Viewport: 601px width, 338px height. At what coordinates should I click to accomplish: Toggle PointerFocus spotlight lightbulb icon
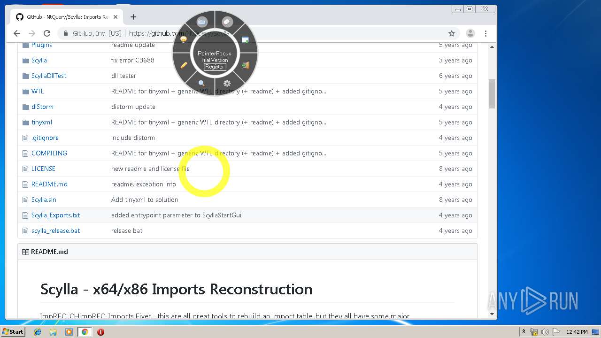(184, 40)
